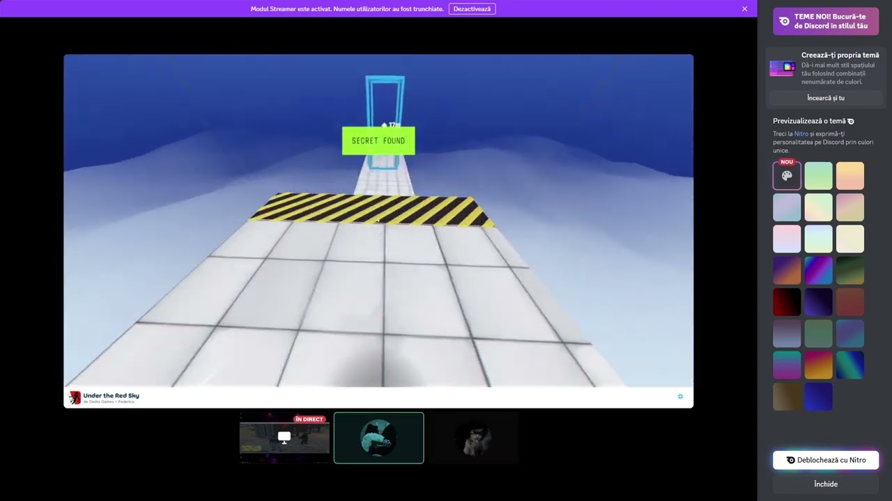Viewport: 892px width, 501px height.
Task: Choose the dark green-olive theme swatch
Action: [850, 271]
